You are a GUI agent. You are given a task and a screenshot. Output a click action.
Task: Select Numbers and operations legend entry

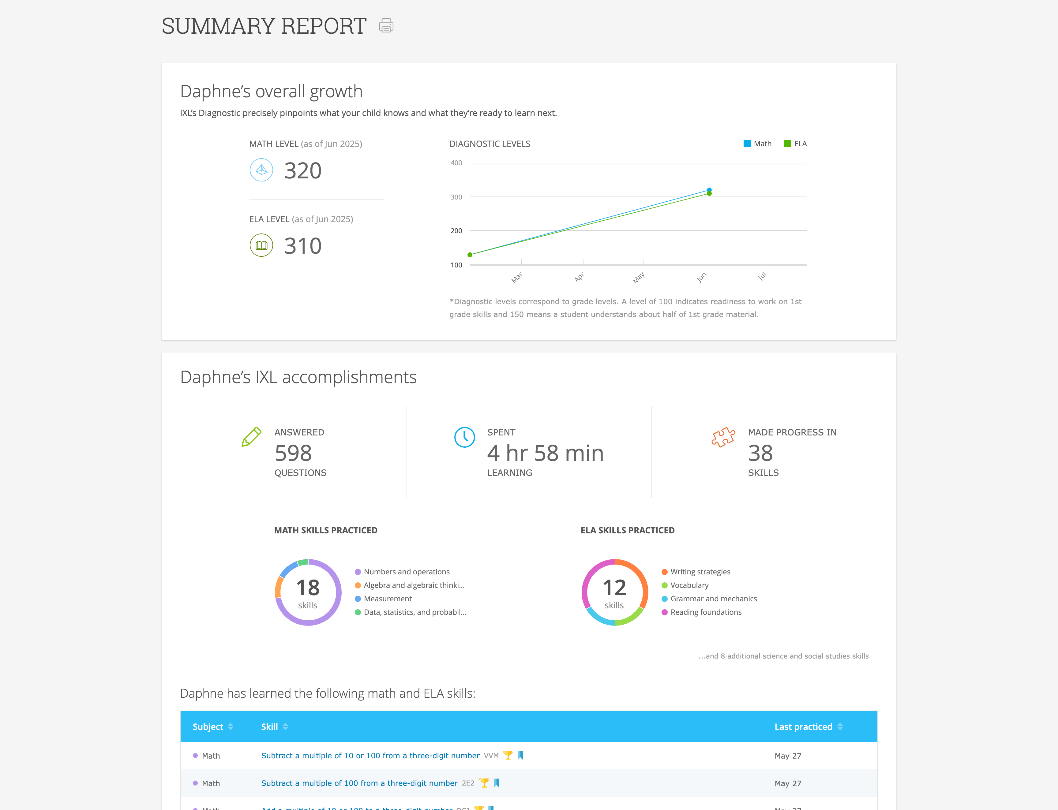[402, 572]
